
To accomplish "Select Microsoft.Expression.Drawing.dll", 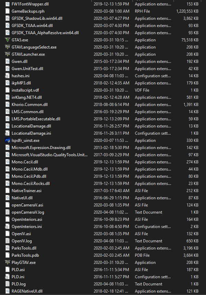I will coord(41,148).
